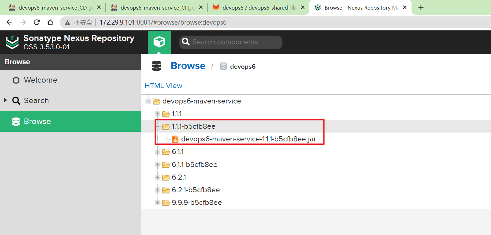Select the Browse - Nexus Repository tab
Image resolution: width=491 pixels, height=235 pixels.
(360, 8)
